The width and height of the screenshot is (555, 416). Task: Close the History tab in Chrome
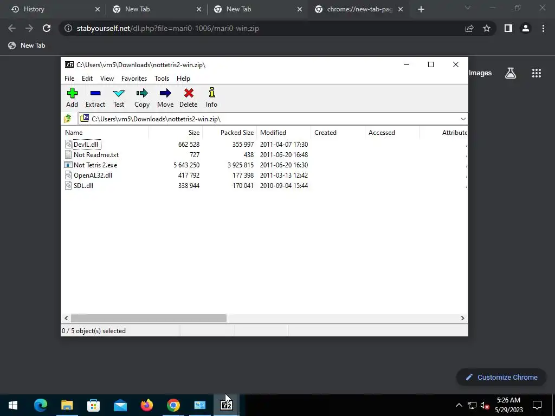pos(98,9)
